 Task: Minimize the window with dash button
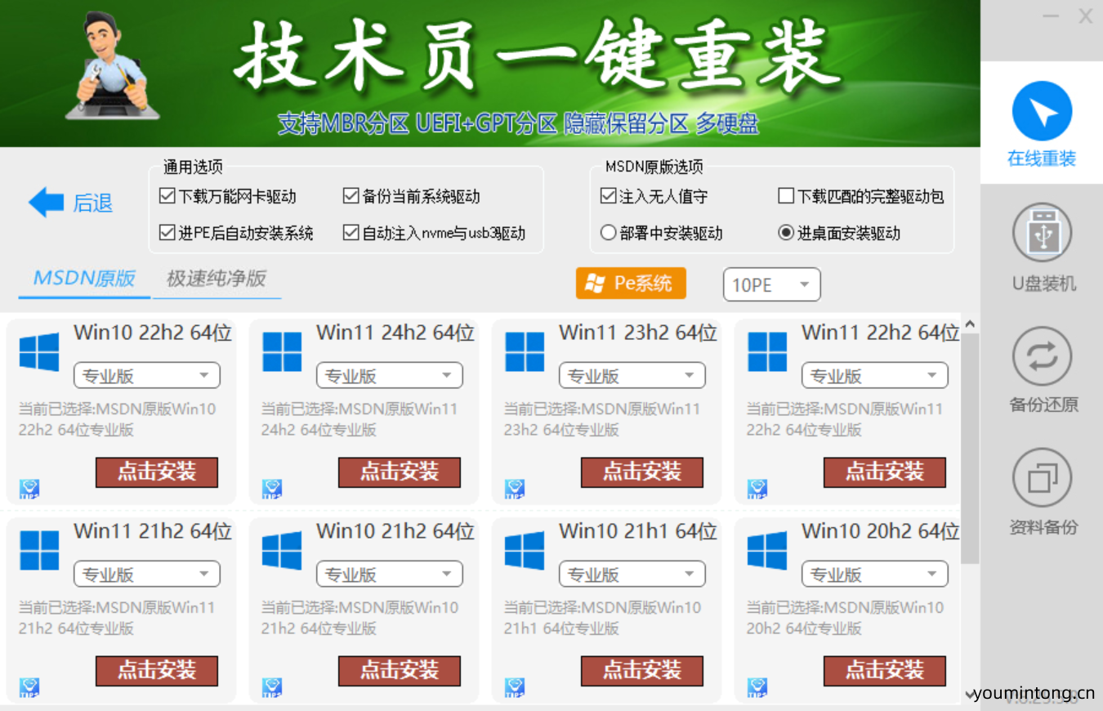pyautogui.click(x=1052, y=16)
